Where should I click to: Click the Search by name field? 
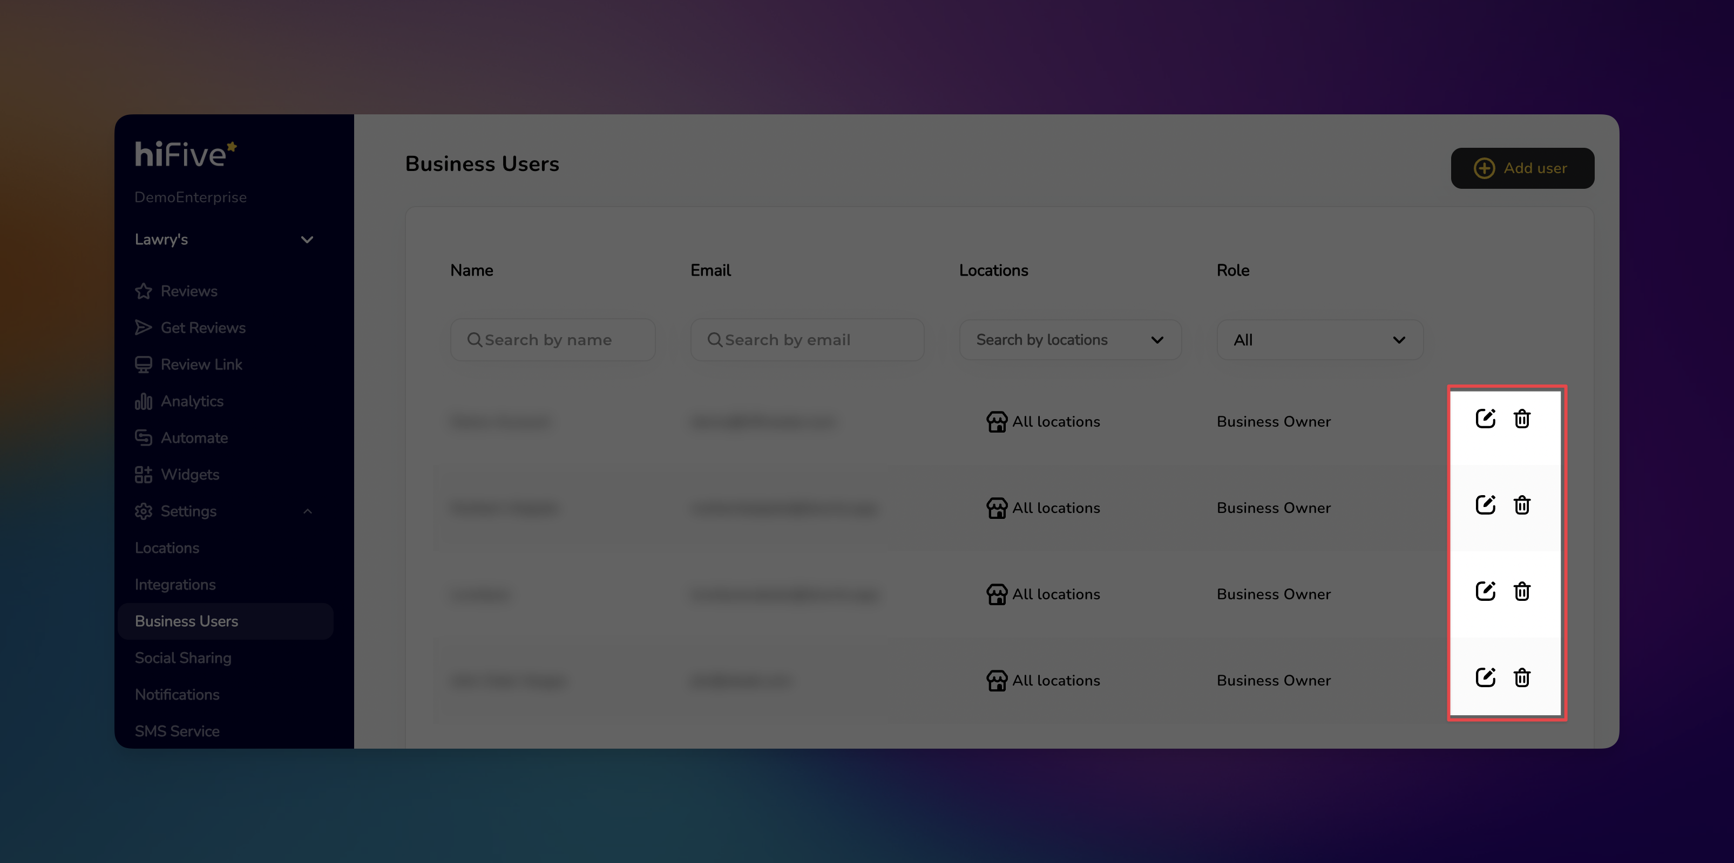click(x=553, y=340)
